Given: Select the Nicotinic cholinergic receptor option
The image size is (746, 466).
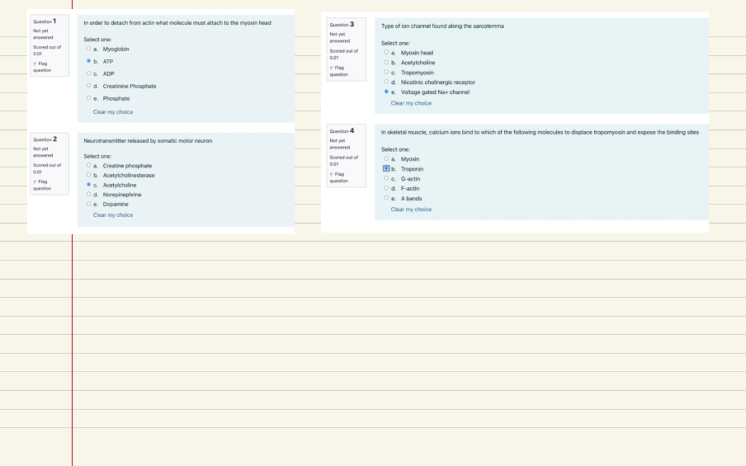Looking at the screenshot, I should (x=387, y=82).
